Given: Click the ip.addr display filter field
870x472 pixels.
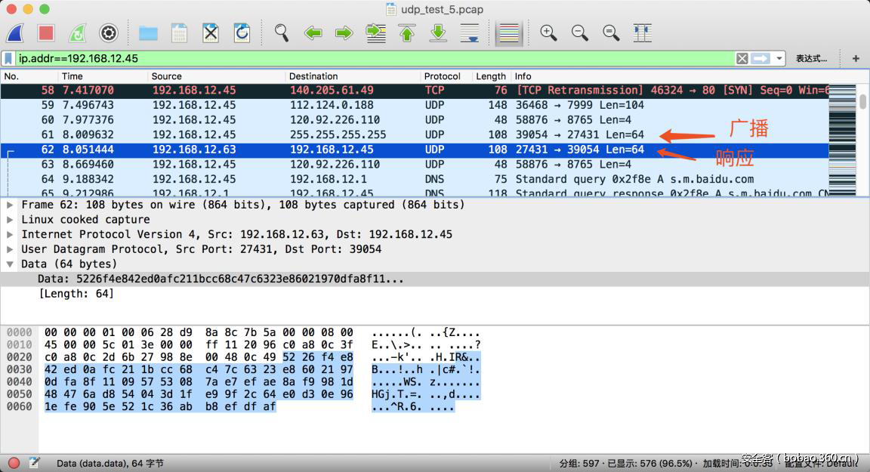Looking at the screenshot, I should [375, 58].
